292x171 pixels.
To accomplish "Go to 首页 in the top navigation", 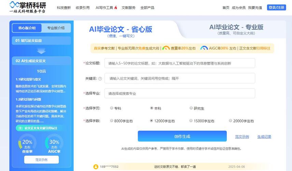I will pyautogui.click(x=226, y=8).
